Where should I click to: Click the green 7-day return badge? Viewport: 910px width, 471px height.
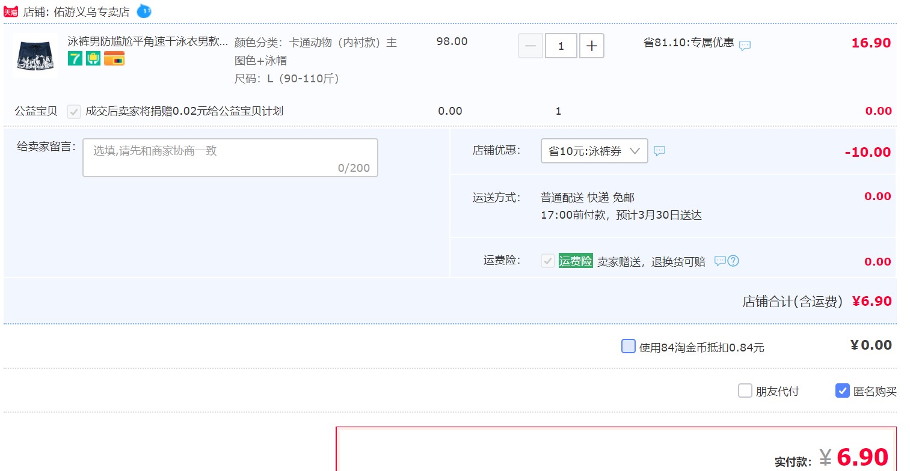pyautogui.click(x=75, y=59)
